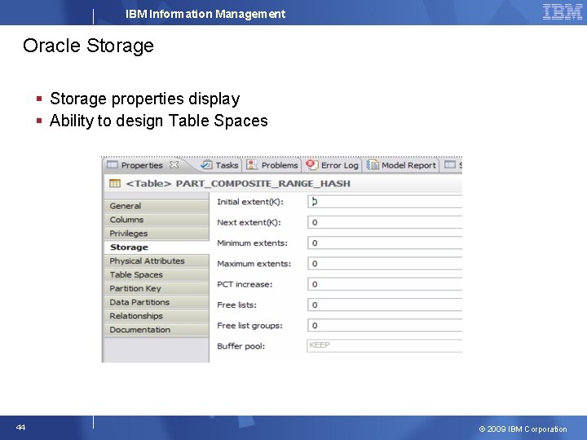Image resolution: width=587 pixels, height=440 pixels.
Task: Click the Storage properties display bullet text
Action: point(144,99)
